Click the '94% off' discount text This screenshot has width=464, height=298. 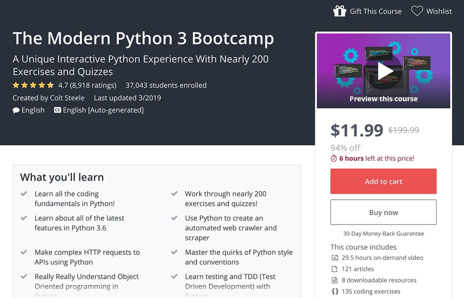click(345, 148)
